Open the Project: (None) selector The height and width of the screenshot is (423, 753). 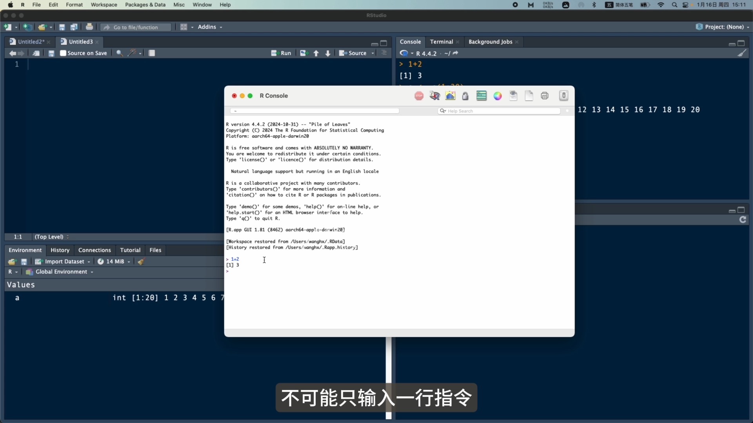pos(723,27)
